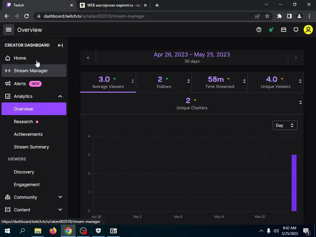
Task: Click the Apr 26 – May 25, 2023 date range
Action: point(192,58)
